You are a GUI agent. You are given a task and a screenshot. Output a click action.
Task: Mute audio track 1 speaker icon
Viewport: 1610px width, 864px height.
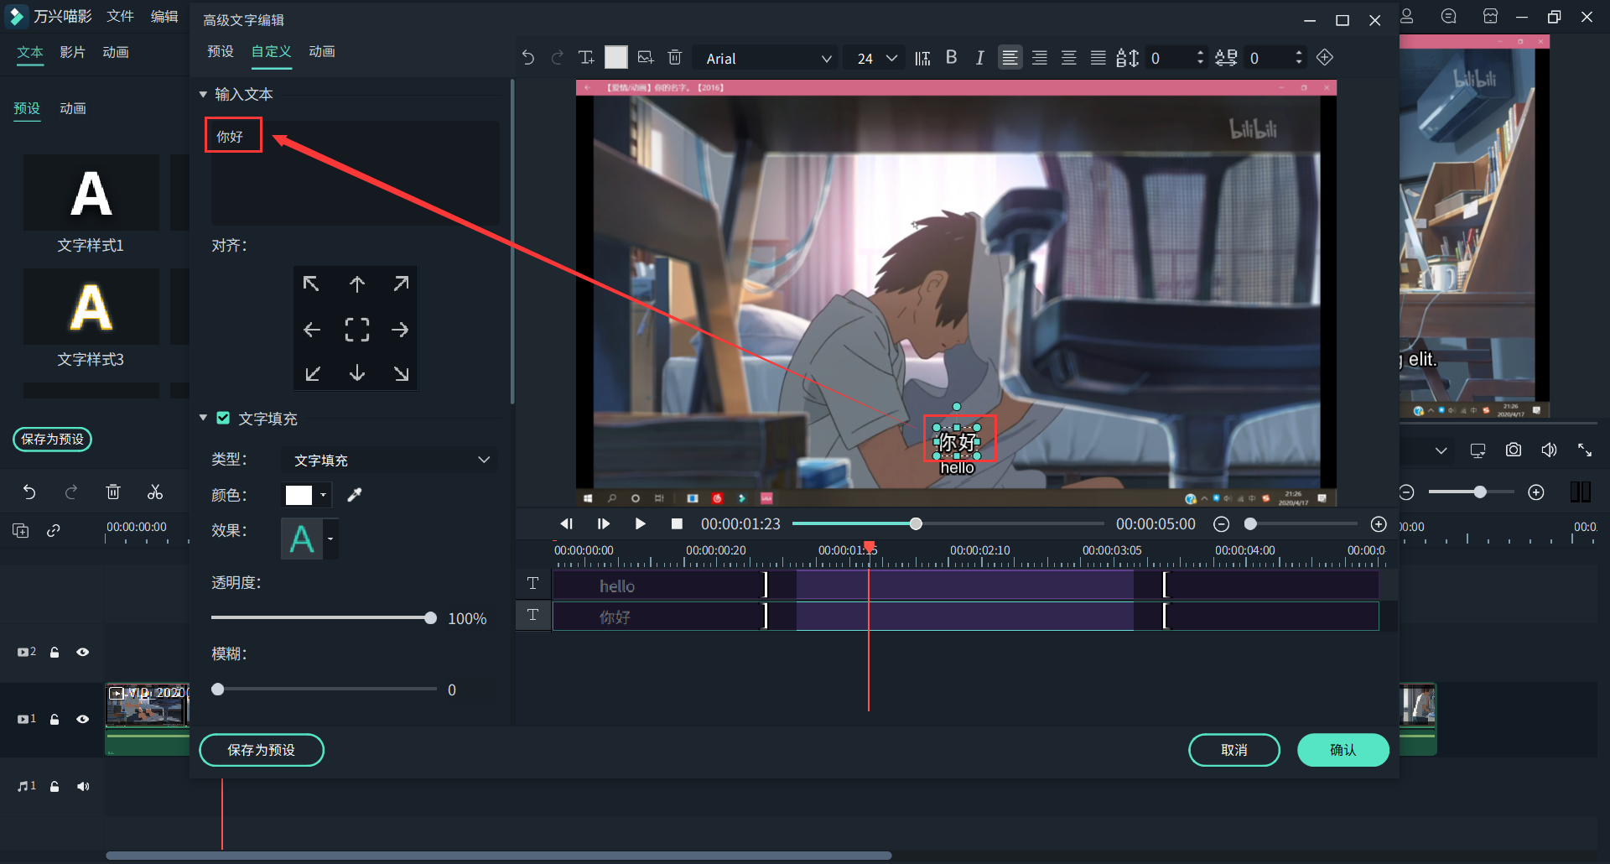[x=83, y=786]
